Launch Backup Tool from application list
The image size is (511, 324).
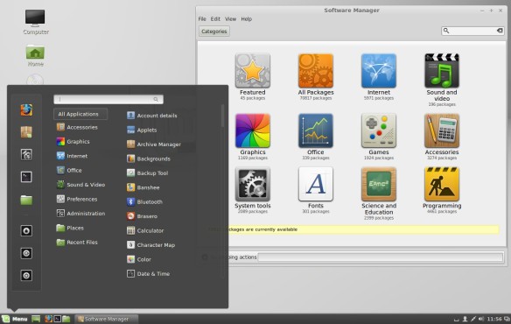147,173
